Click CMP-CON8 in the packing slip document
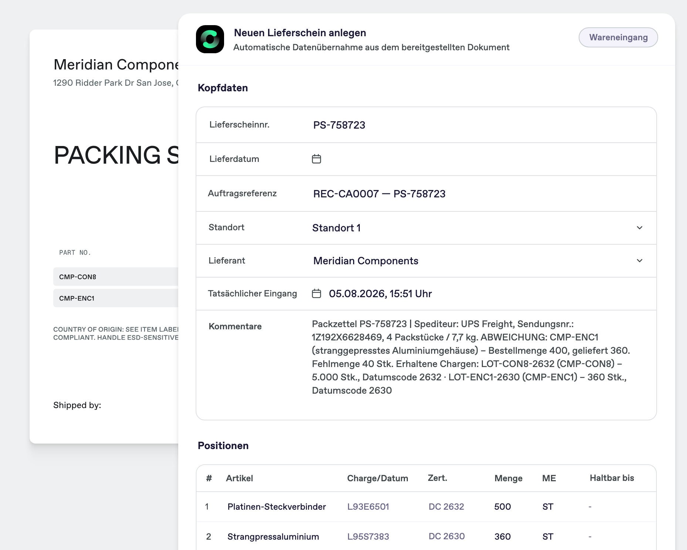Screen dimensions: 687x550 [78, 277]
